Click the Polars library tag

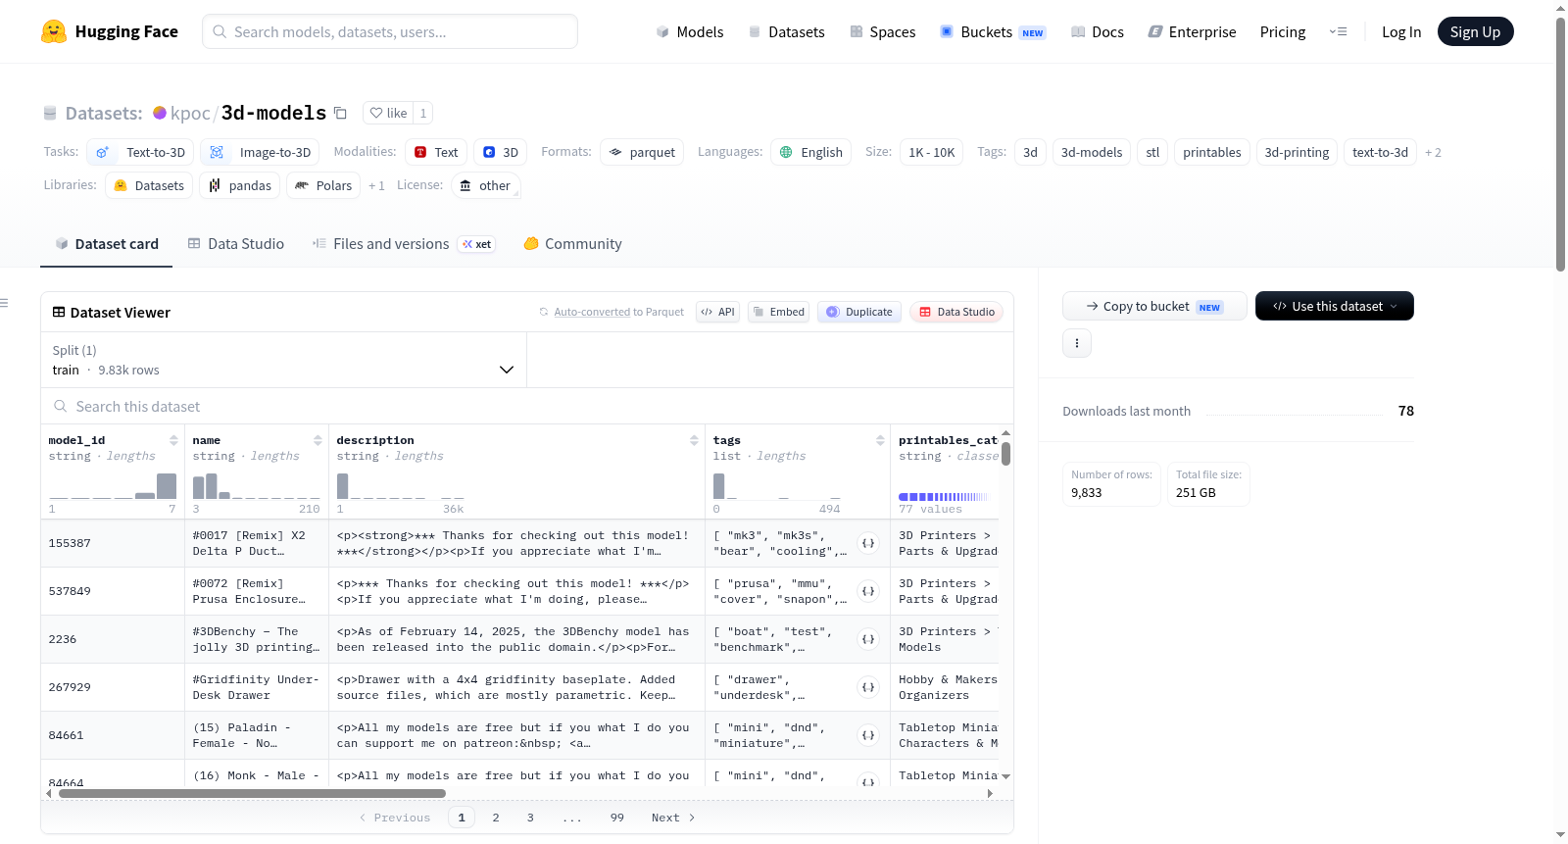pyautogui.click(x=323, y=185)
